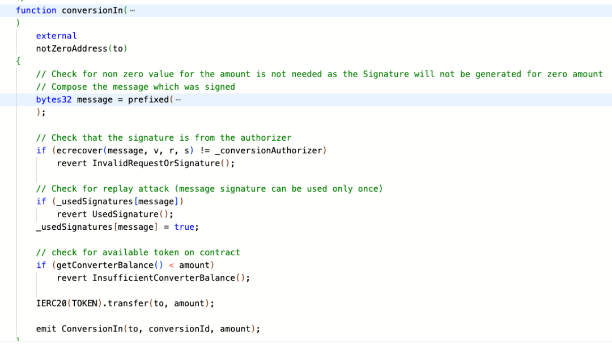The image size is (612, 345).
Task: Click the comment about non zero value check
Action: [x=319, y=74]
